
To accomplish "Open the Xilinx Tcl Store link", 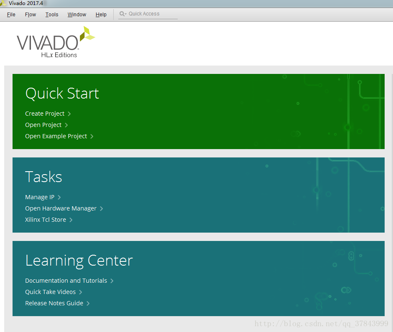I will (x=46, y=220).
